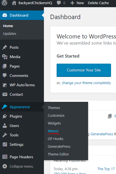The height and width of the screenshot is (174, 116).
Task: Open the Tools menu
Action: (14, 135)
